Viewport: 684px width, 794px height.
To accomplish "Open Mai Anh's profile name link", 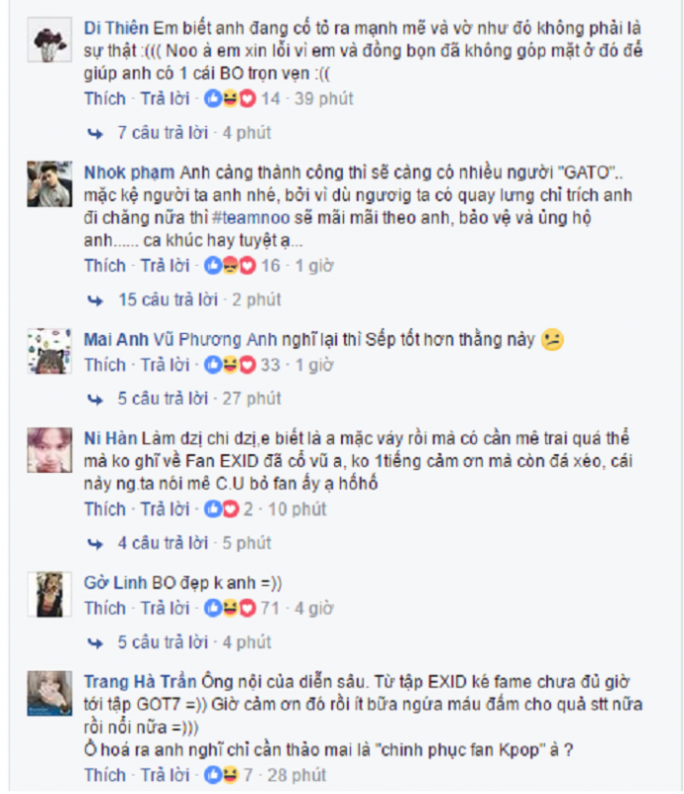I will click(x=116, y=339).
